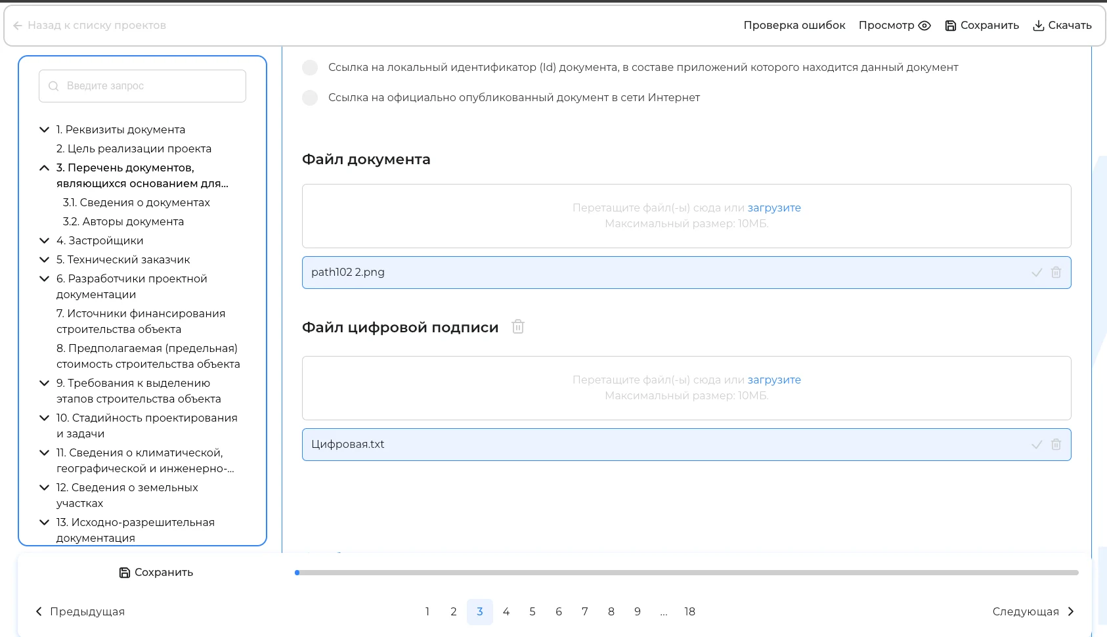Click Скачать button
The height and width of the screenshot is (637, 1107).
click(1062, 26)
